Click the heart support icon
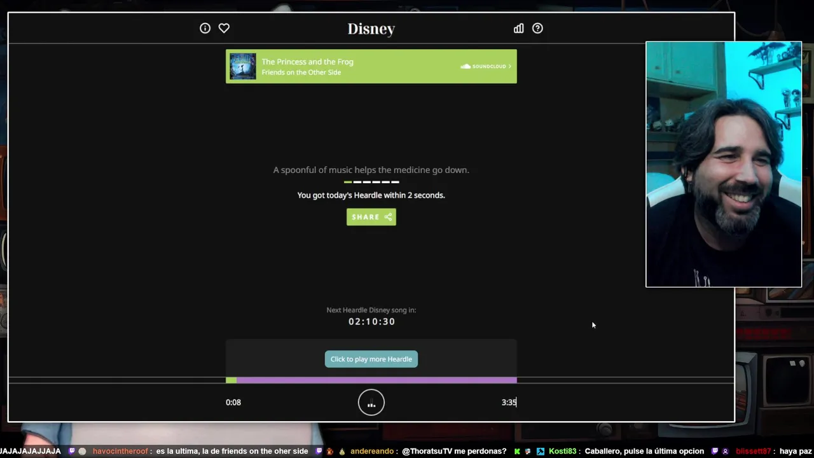The height and width of the screenshot is (458, 814). click(224, 28)
